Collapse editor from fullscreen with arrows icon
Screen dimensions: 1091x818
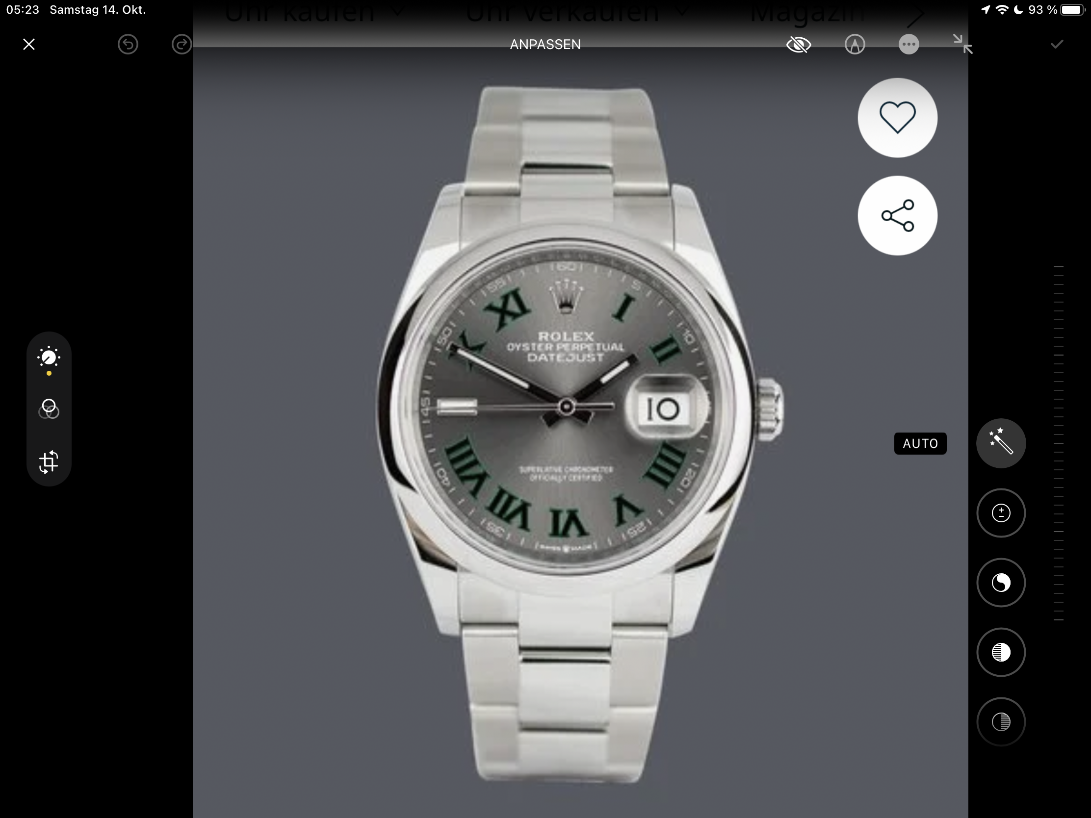(x=962, y=44)
